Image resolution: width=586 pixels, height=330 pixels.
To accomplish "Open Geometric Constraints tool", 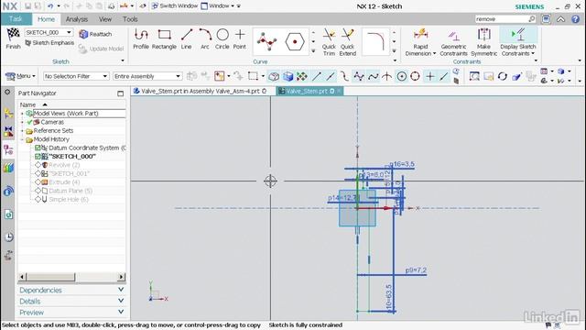I will (x=453, y=42).
